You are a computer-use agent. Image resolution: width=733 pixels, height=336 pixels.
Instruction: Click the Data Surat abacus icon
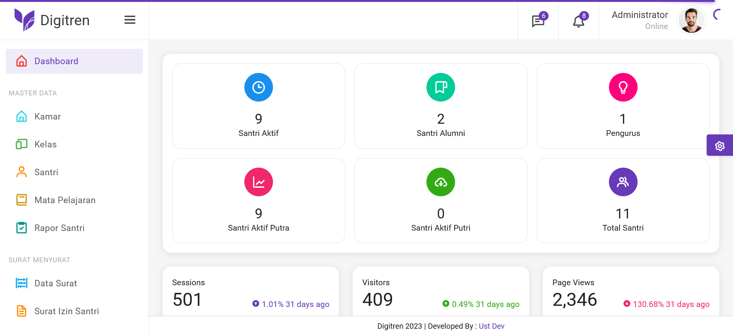point(22,283)
